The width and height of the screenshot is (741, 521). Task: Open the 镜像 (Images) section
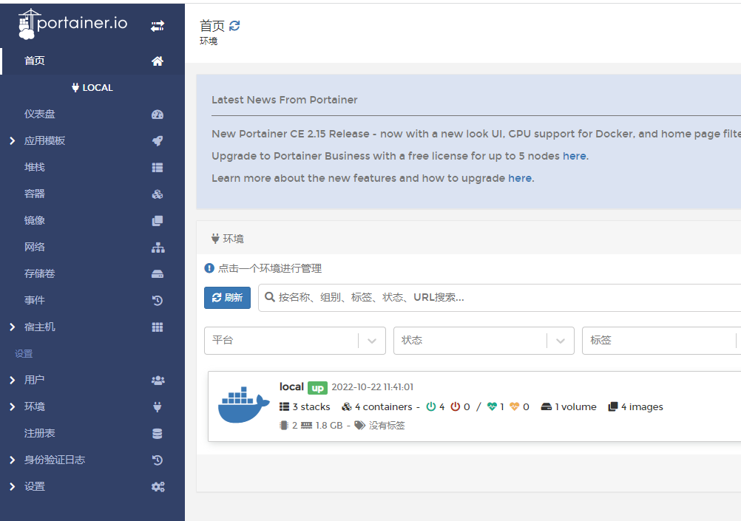click(34, 219)
